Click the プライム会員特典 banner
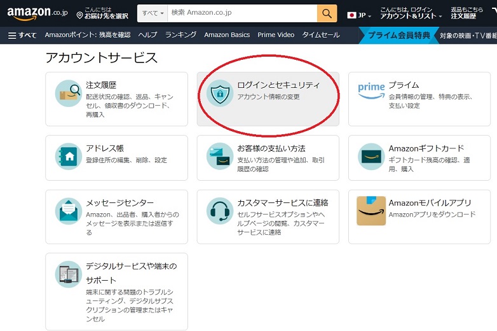 pos(398,35)
